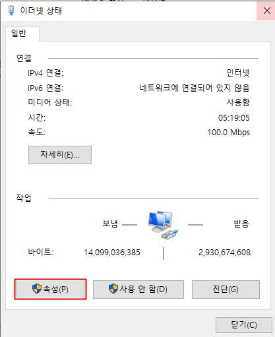This screenshot has height=337, width=275.
Task: Click sent bytes count 14,099,036,385
Action: 112,253
